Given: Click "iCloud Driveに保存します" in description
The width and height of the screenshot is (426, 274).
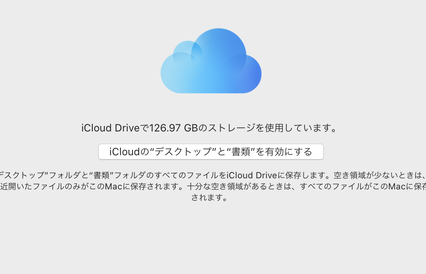Looking at the screenshot, I should [x=275, y=175].
